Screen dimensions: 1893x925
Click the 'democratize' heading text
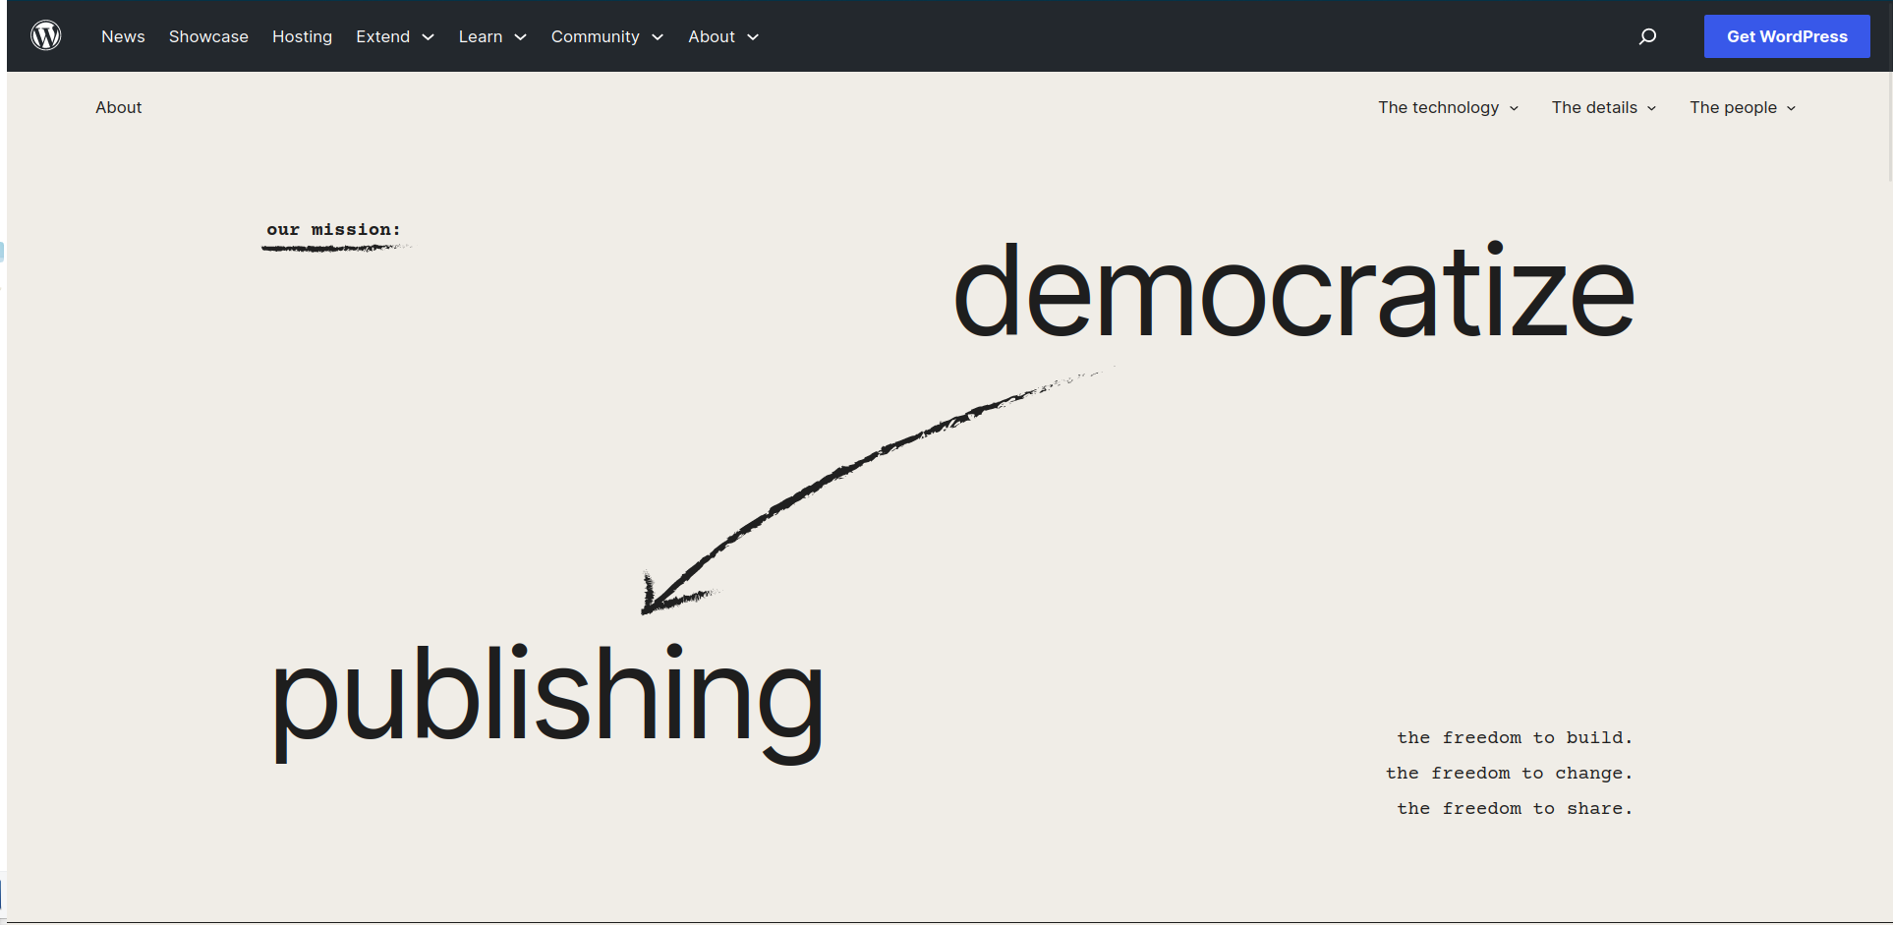click(x=1294, y=291)
